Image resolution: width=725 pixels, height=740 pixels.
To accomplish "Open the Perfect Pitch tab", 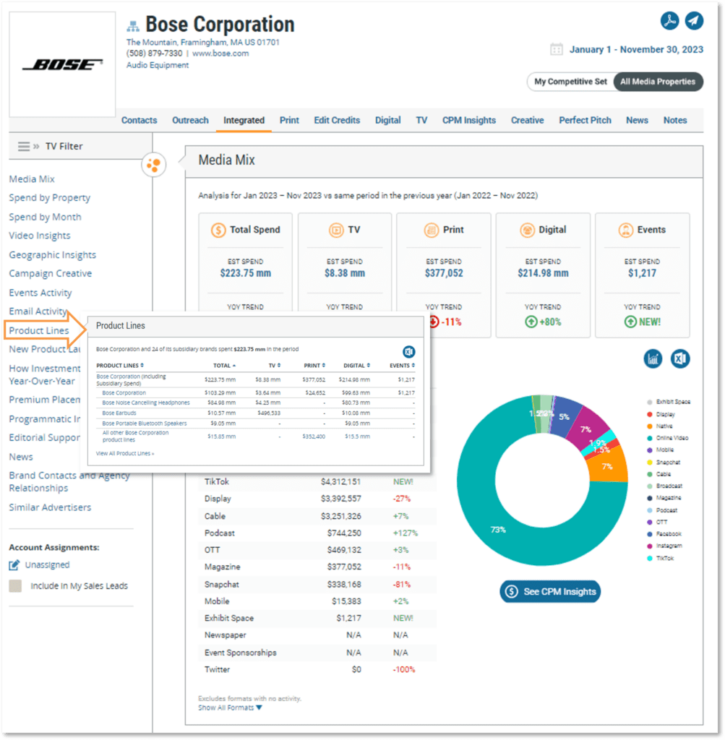I will [x=585, y=121].
